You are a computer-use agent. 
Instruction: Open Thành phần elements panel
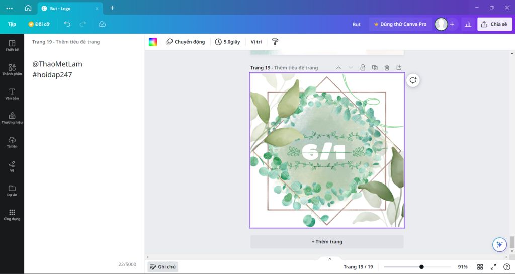click(x=12, y=69)
